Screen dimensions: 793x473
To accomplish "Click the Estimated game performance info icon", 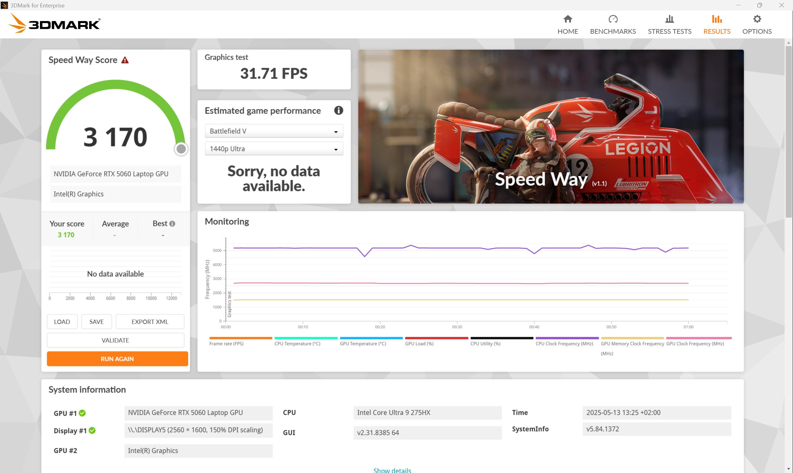I will (338, 111).
